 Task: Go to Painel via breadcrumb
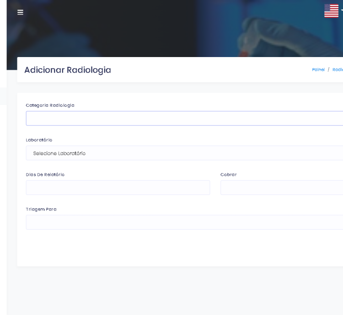pos(318,70)
